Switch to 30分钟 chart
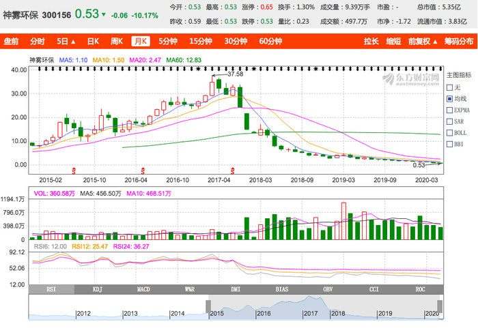The width and height of the screenshot is (478, 328). click(x=236, y=41)
